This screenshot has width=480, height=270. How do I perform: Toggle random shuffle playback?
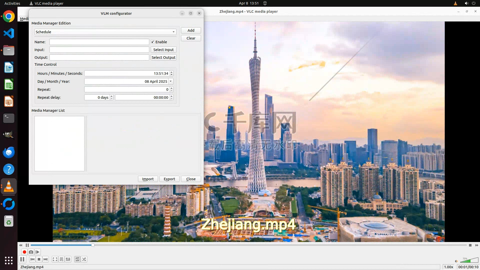tap(84, 259)
